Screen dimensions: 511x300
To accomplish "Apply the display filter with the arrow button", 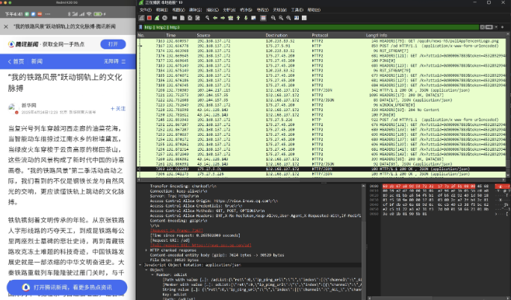I will pos(489,28).
